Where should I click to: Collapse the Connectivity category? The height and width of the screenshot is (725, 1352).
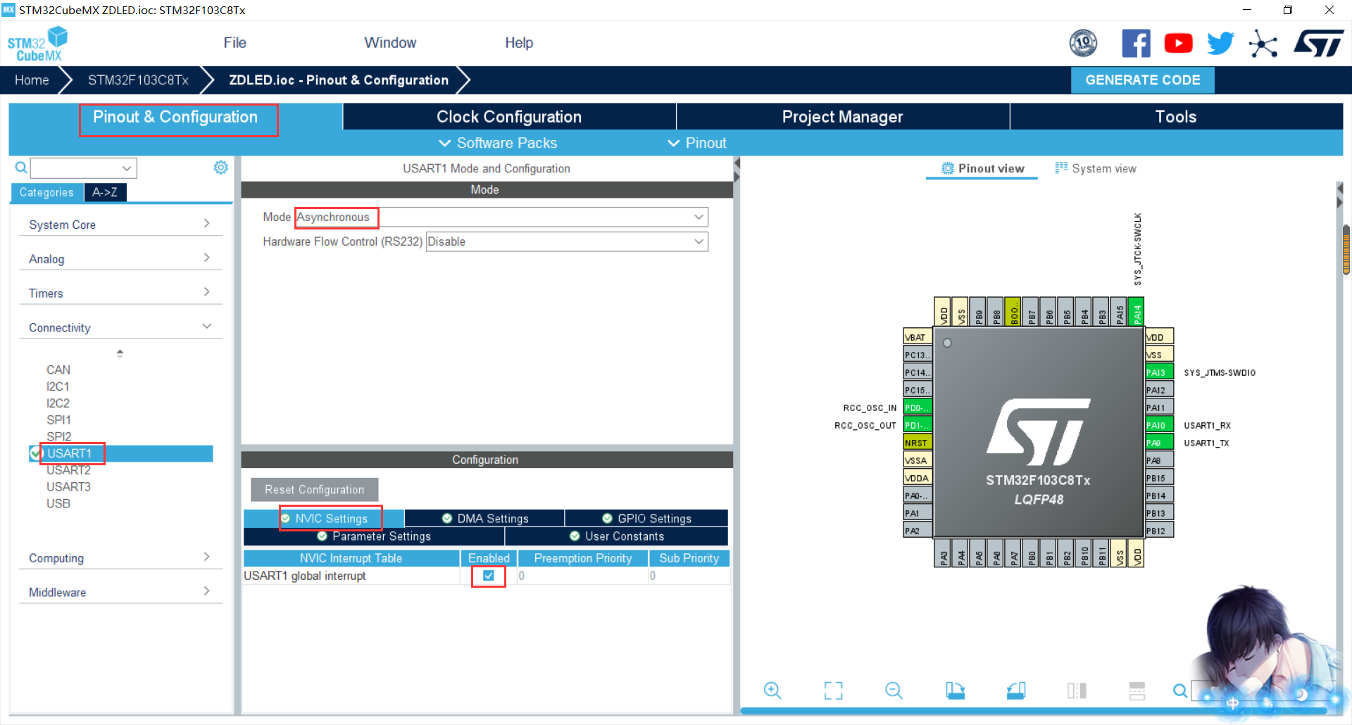[x=120, y=327]
